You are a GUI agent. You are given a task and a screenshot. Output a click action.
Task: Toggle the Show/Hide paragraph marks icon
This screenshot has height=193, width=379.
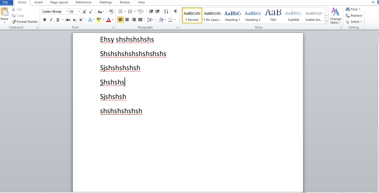[x=175, y=12]
